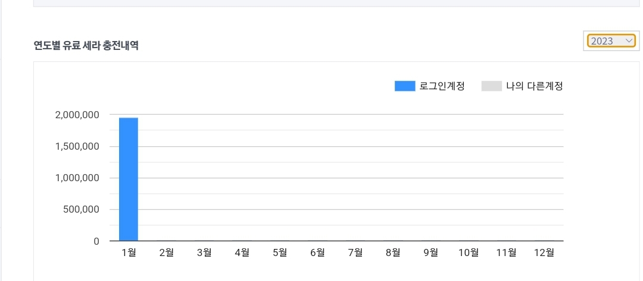Click the 12월 axis label

544,252
